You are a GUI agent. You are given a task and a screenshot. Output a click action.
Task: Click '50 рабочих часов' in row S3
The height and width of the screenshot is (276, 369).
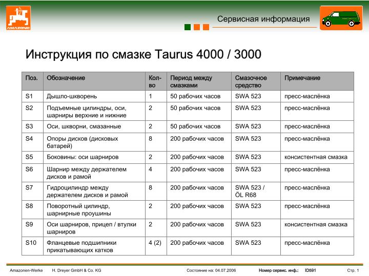[x=195, y=126]
